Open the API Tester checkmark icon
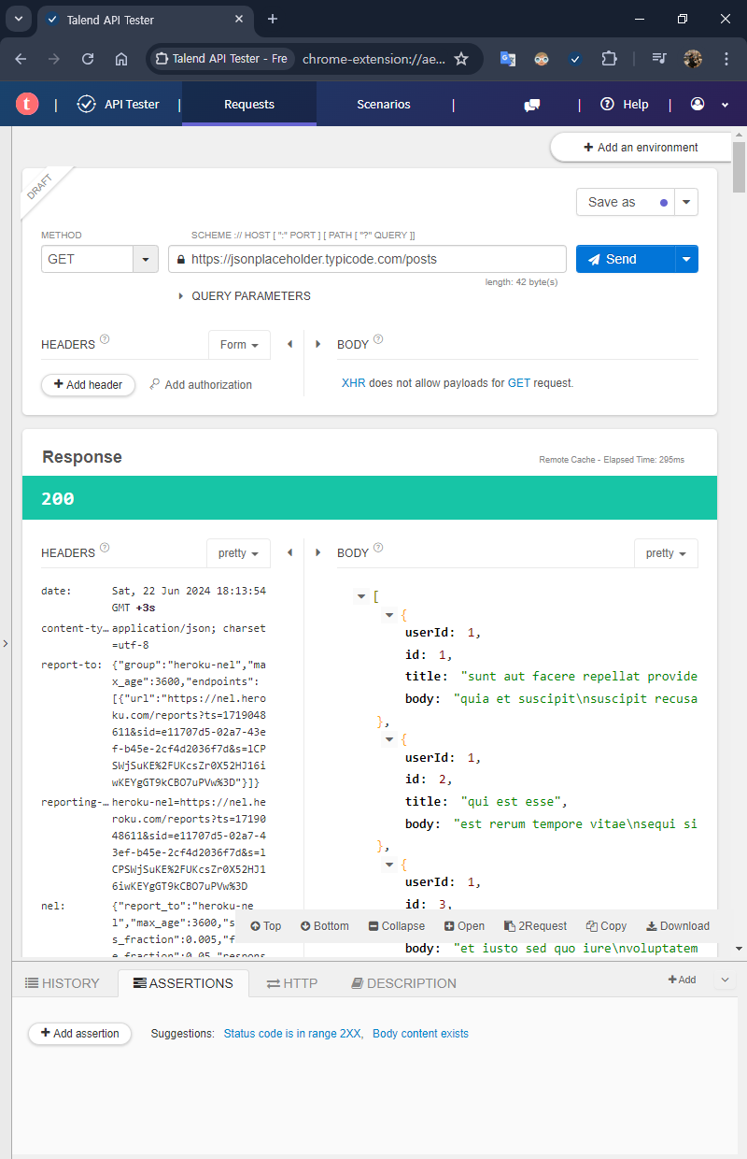Image resolution: width=747 pixels, height=1159 pixels. [x=87, y=105]
